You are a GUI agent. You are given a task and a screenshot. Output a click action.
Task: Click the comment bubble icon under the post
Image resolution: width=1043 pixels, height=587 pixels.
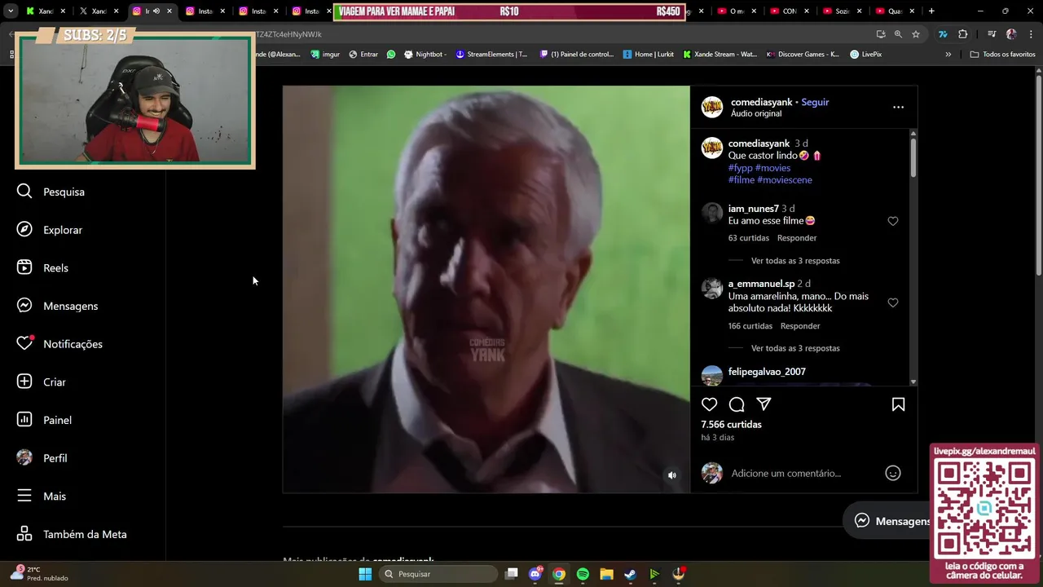(x=737, y=404)
